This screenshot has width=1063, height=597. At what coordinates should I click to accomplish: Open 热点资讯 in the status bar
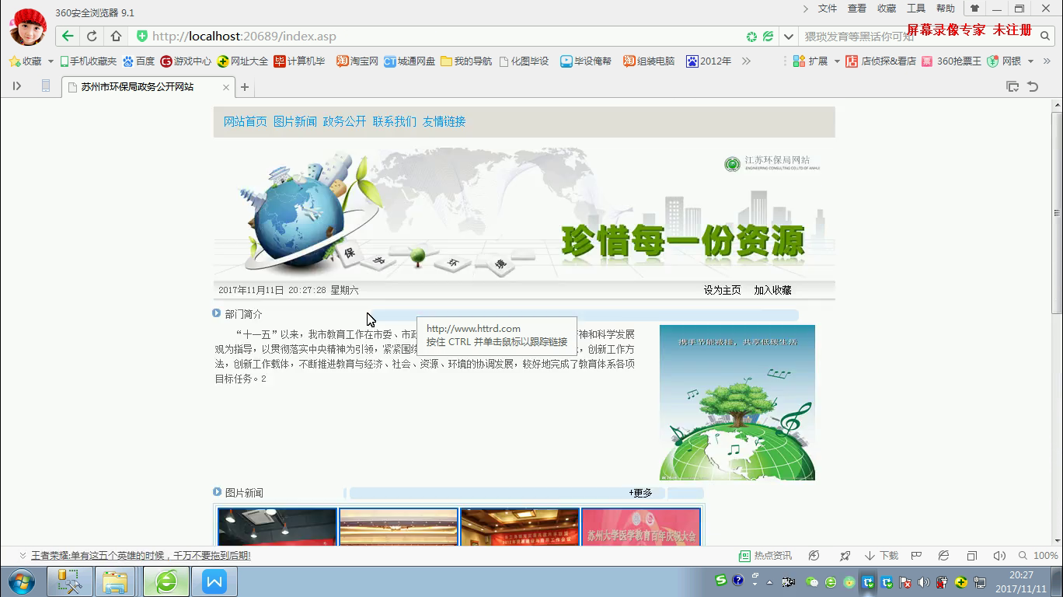click(765, 556)
